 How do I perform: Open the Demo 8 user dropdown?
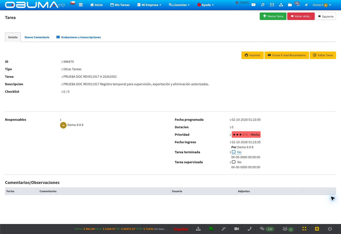coord(322,5)
